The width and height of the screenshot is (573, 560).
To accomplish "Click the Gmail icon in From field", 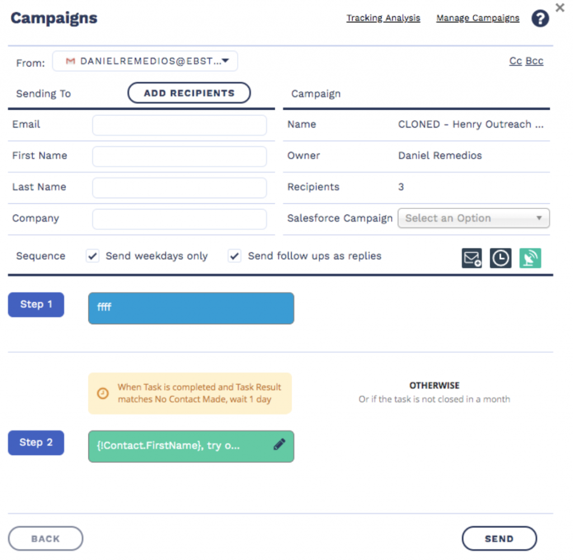I will click(71, 61).
